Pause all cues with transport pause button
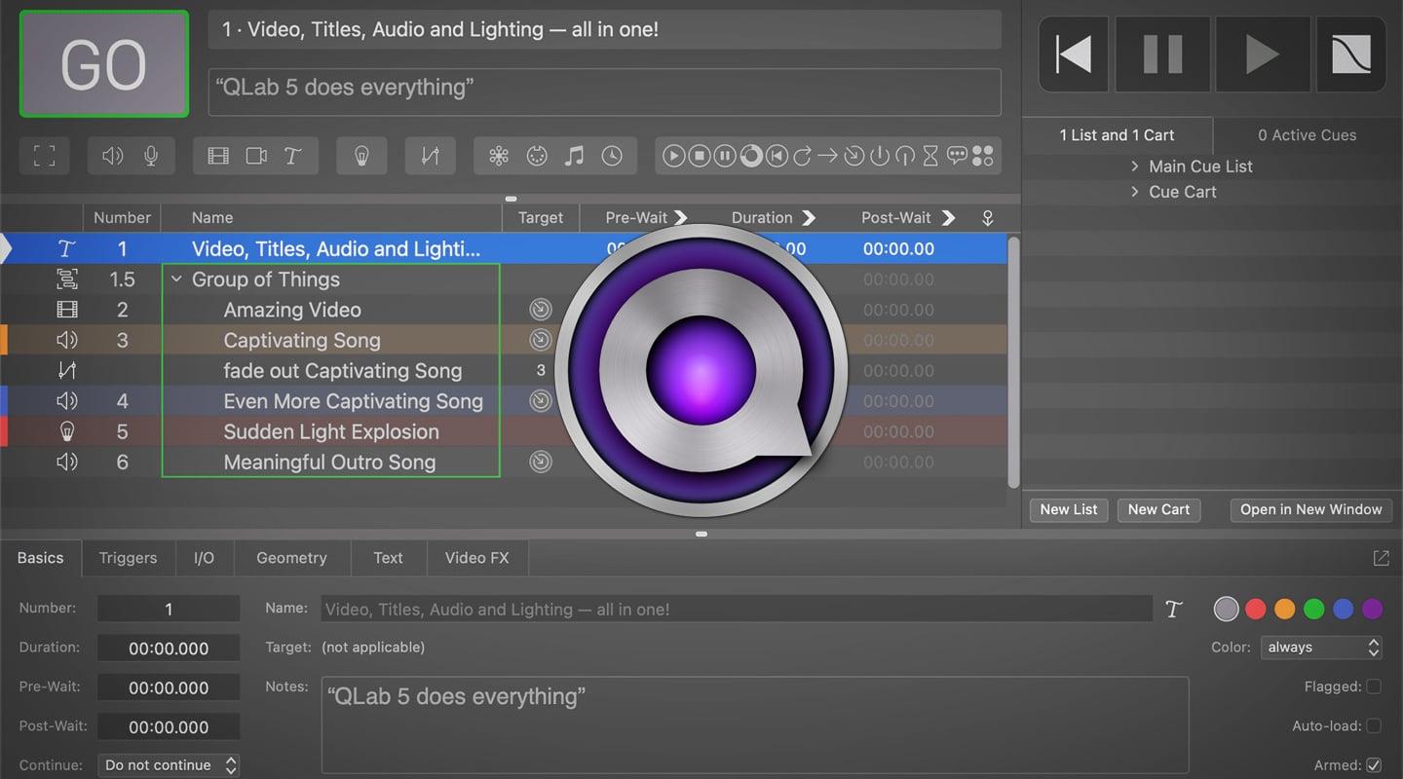This screenshot has height=779, width=1403. click(x=1163, y=55)
